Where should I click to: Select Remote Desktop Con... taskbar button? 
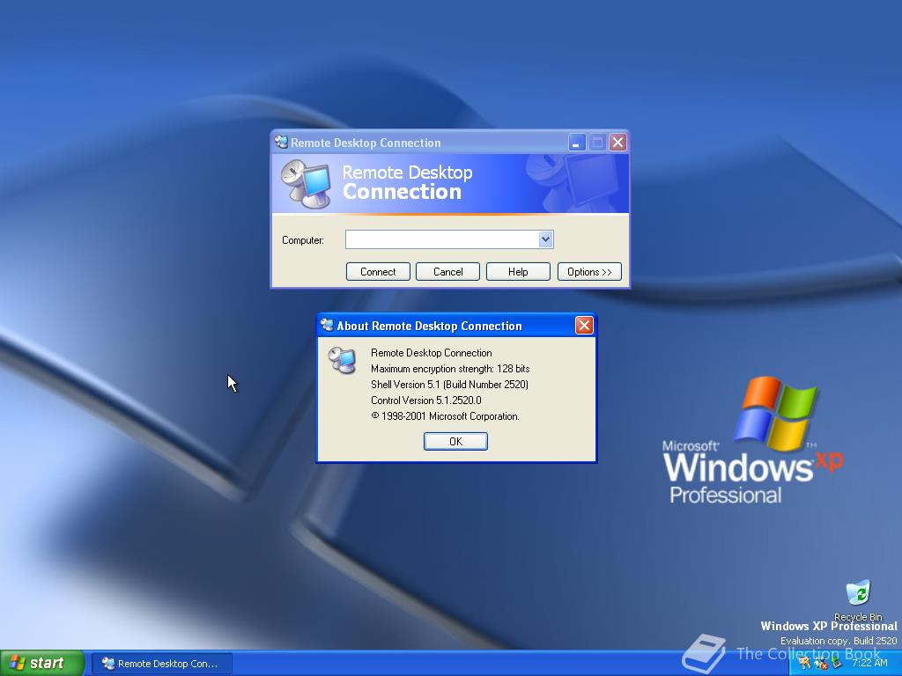tap(162, 664)
